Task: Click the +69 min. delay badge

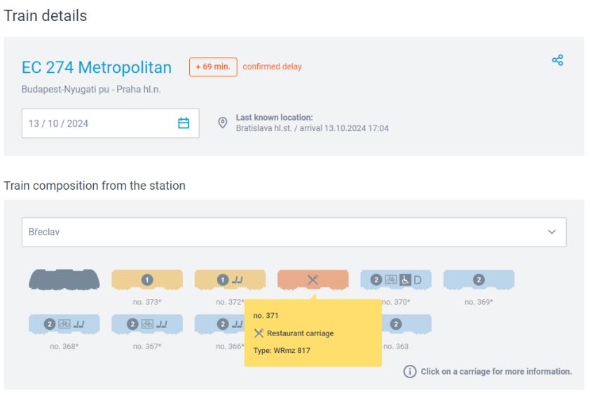Action: (213, 67)
